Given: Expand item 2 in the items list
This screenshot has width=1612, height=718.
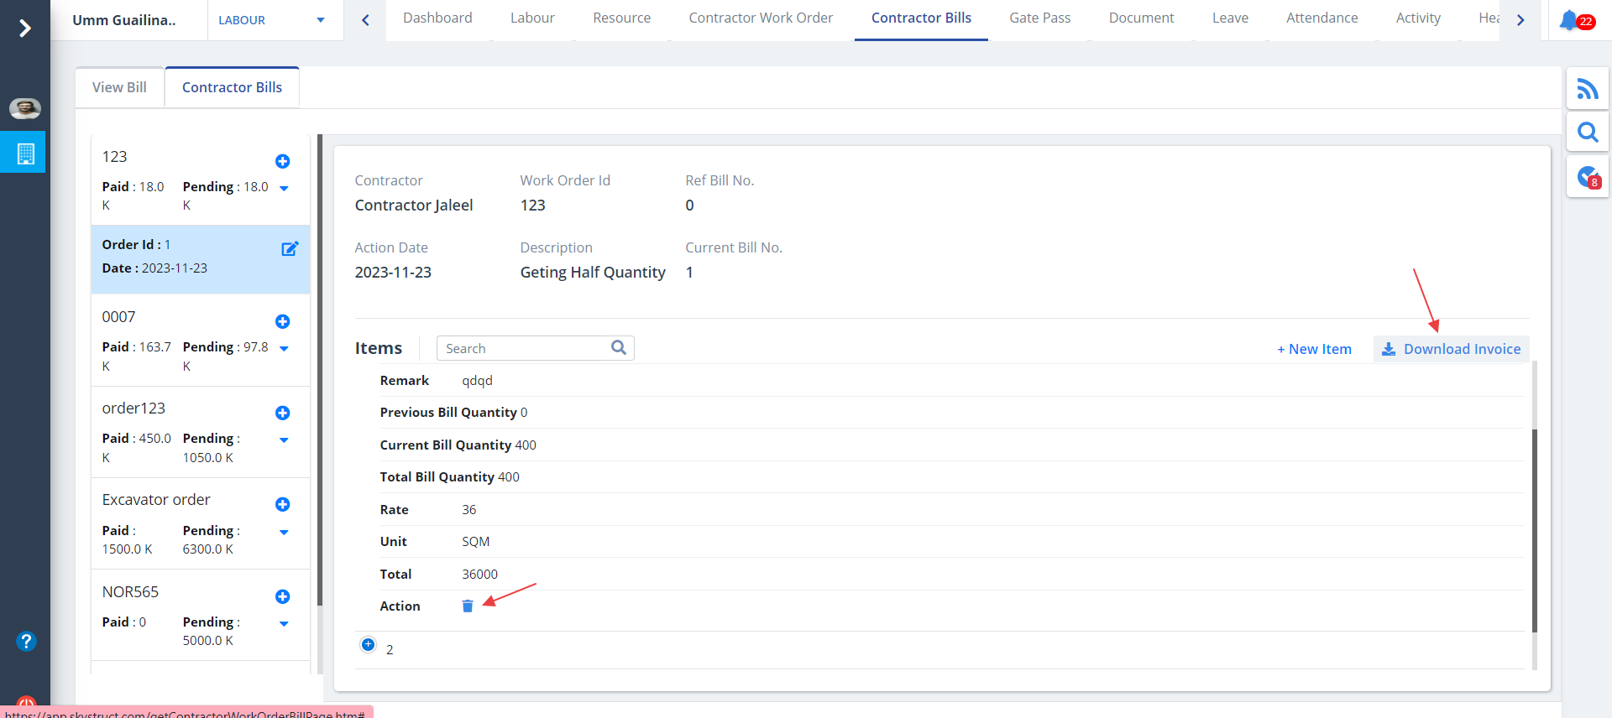Looking at the screenshot, I should (369, 645).
